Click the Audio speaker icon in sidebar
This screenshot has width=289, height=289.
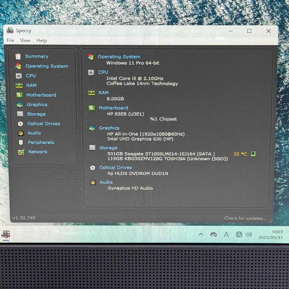(x=21, y=133)
